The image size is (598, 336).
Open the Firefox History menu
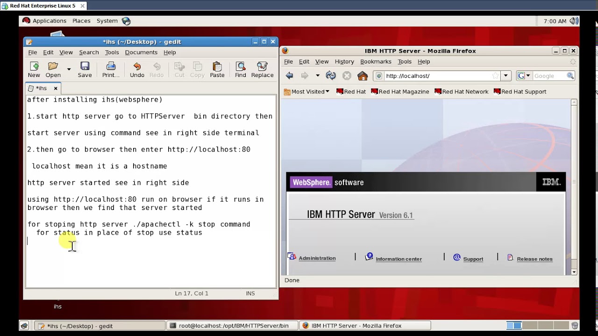[x=344, y=62]
